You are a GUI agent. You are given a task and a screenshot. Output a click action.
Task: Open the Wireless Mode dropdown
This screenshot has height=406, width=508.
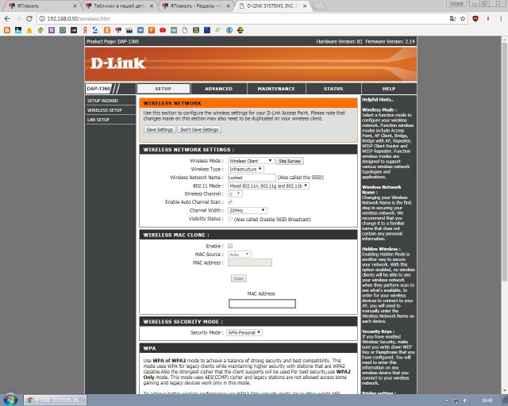pos(251,161)
